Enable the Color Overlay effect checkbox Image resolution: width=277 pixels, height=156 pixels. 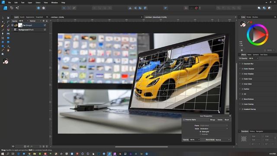pos(242,104)
